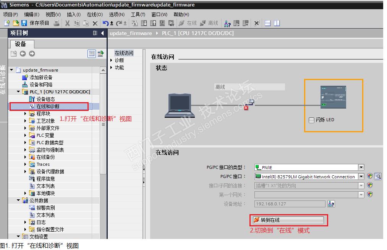Image resolution: width=387 pixels, height=250 pixels.
Task: Click the 离线 go offline toolbar button
Action: (209, 23)
